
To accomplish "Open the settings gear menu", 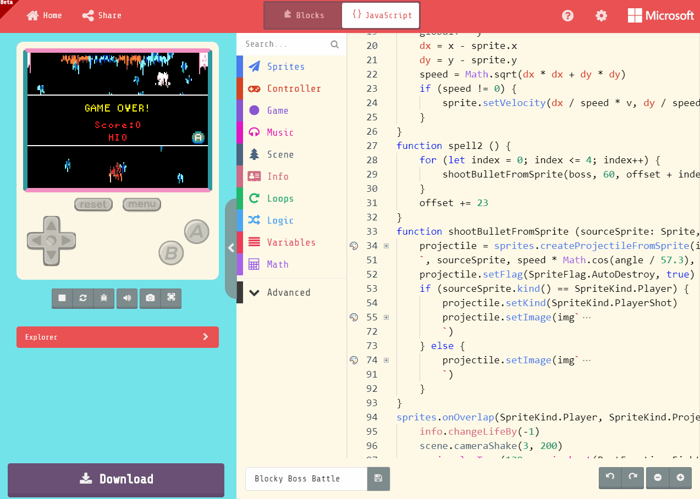I will [602, 15].
